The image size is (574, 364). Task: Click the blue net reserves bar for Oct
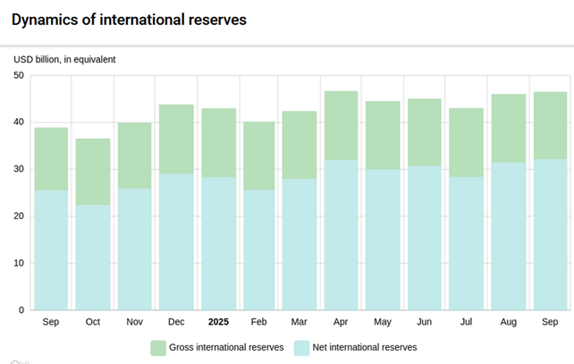[93, 258]
